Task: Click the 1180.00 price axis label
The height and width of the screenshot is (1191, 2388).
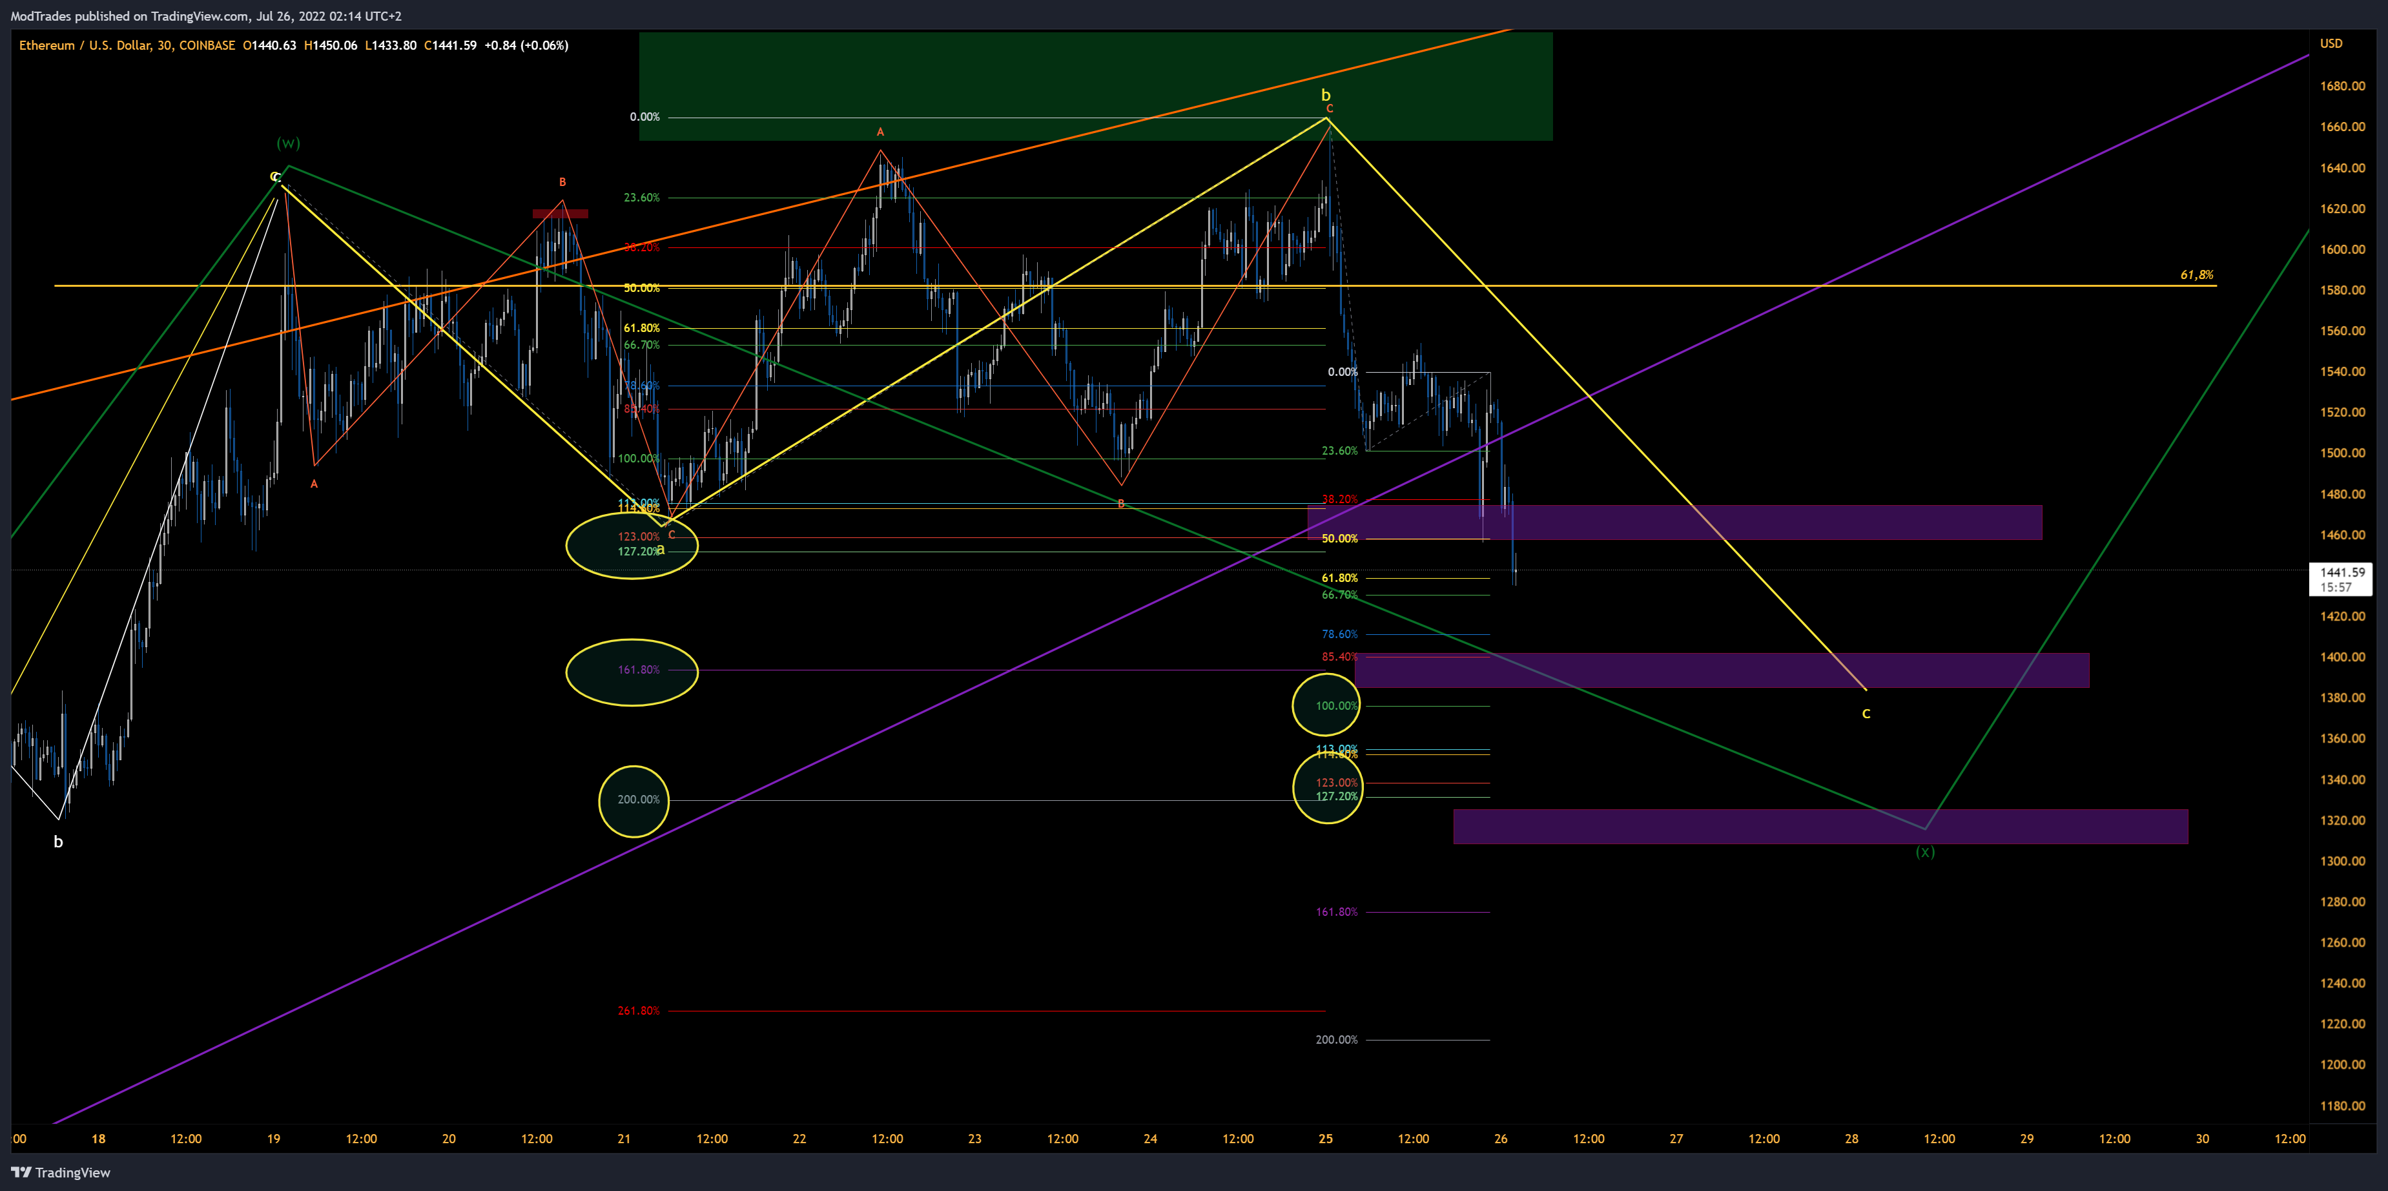Action: click(2343, 1106)
